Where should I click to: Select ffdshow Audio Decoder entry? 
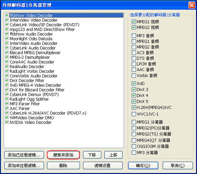click(31, 34)
